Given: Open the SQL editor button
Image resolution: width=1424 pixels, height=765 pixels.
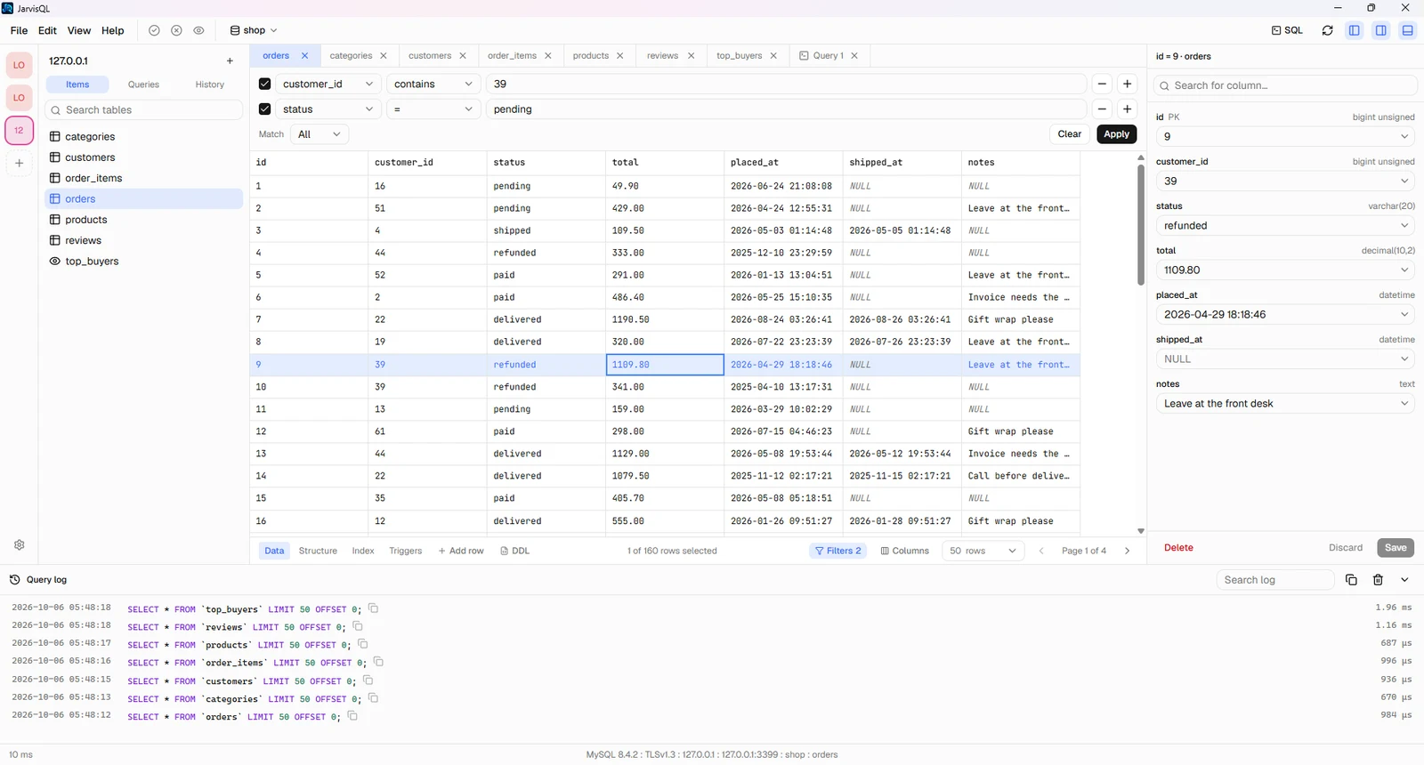Looking at the screenshot, I should [1287, 30].
